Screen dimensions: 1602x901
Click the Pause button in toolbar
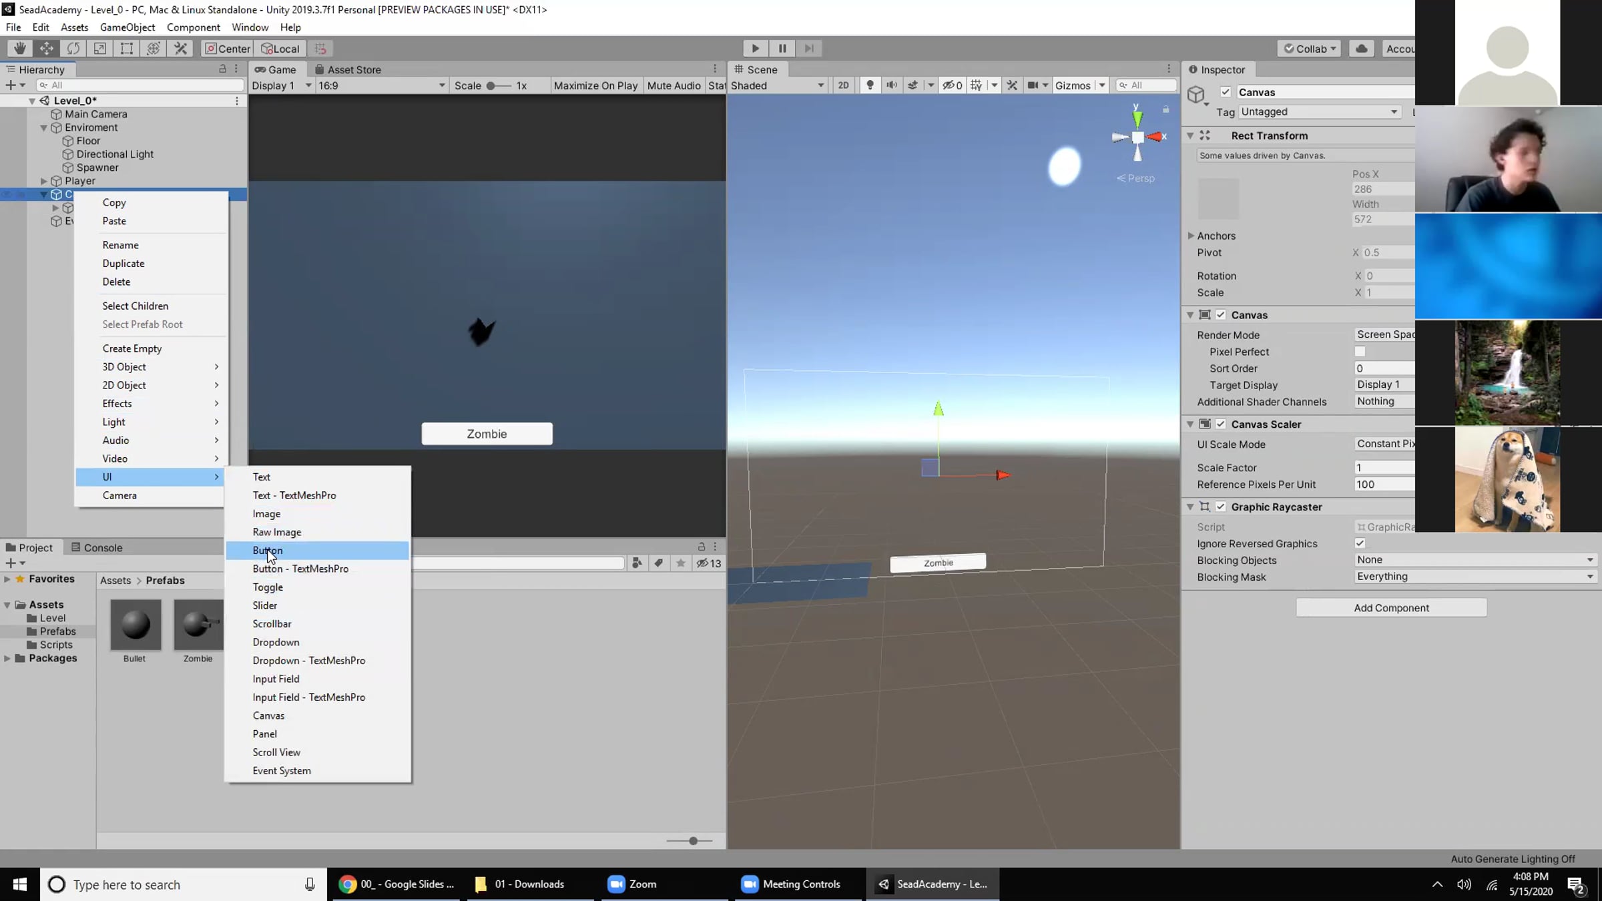(782, 48)
